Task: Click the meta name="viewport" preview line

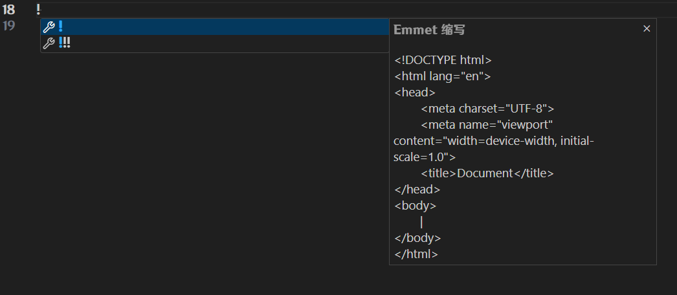Action: 486,125
